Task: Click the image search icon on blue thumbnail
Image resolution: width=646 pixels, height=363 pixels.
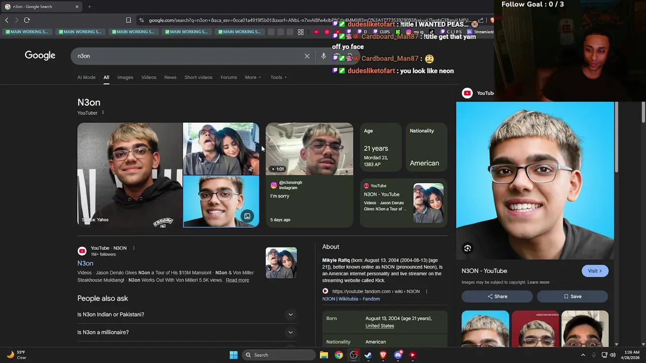Action: point(247,216)
